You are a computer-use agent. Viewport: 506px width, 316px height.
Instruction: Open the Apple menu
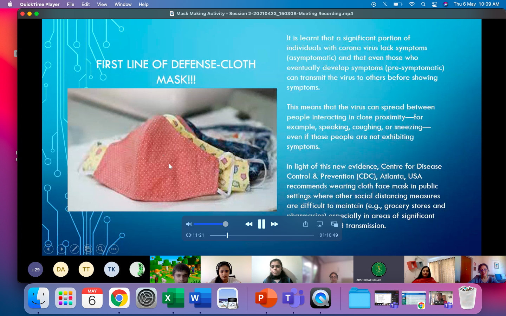tap(10, 4)
